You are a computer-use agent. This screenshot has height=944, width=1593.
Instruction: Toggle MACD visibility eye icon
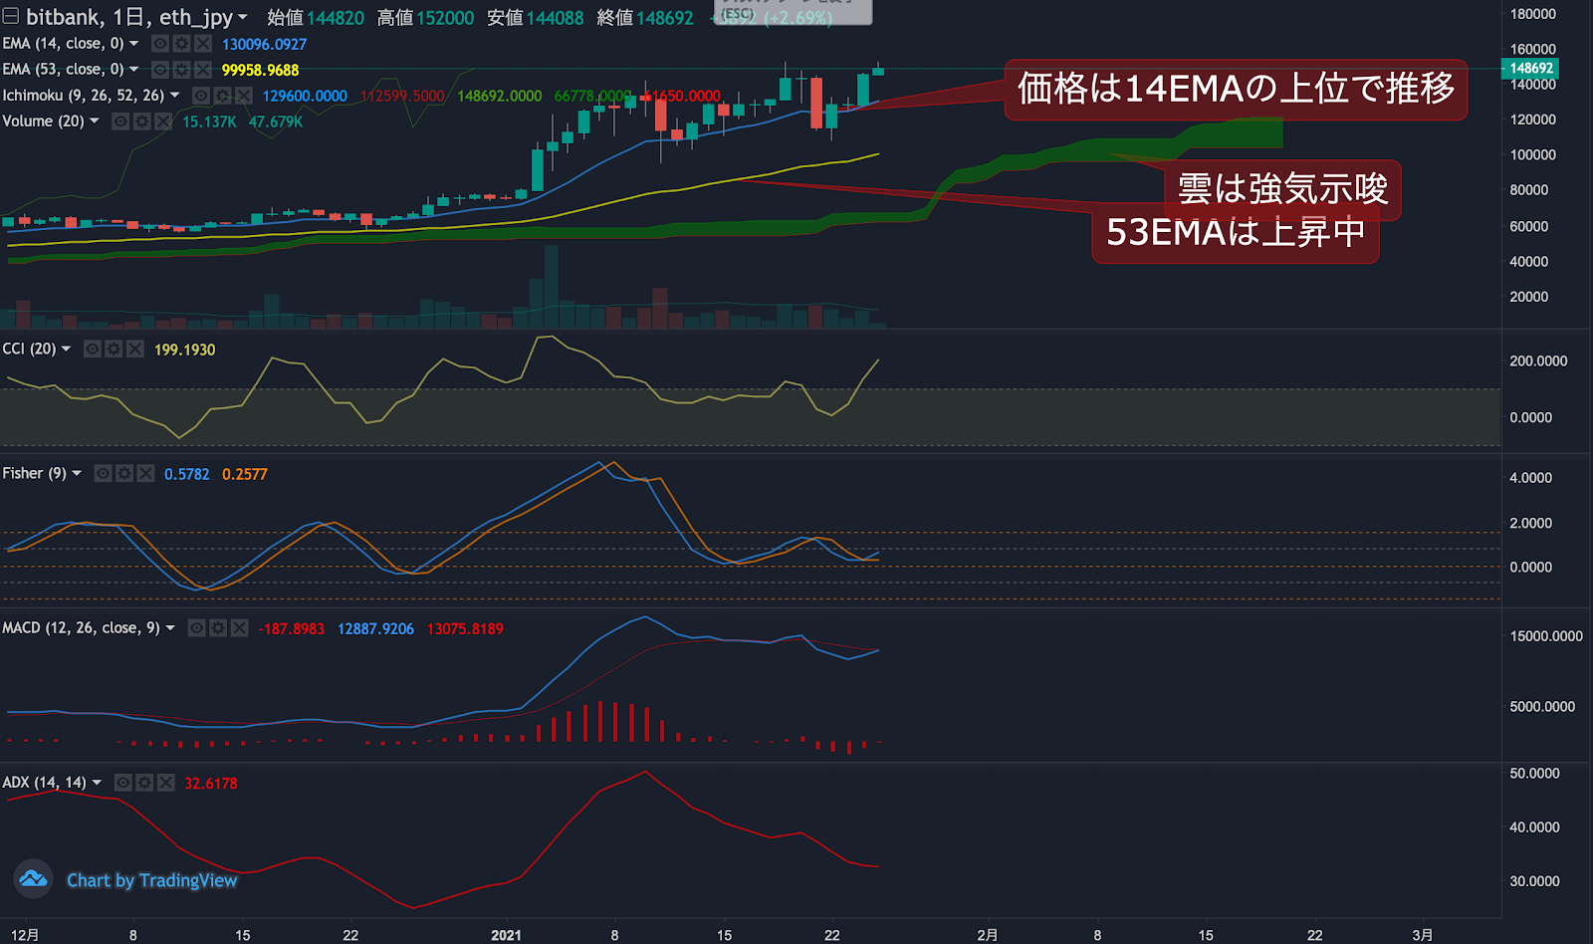[x=196, y=627]
